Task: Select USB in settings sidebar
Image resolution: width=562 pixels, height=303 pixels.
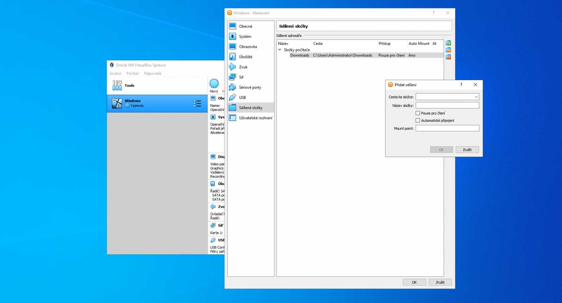Action: (x=251, y=98)
